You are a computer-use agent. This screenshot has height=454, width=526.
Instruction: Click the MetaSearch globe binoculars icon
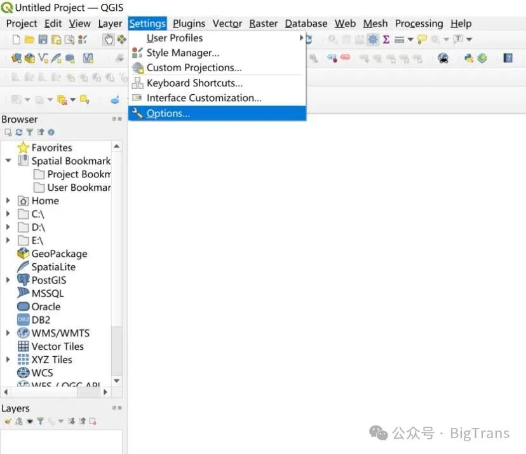(443, 58)
